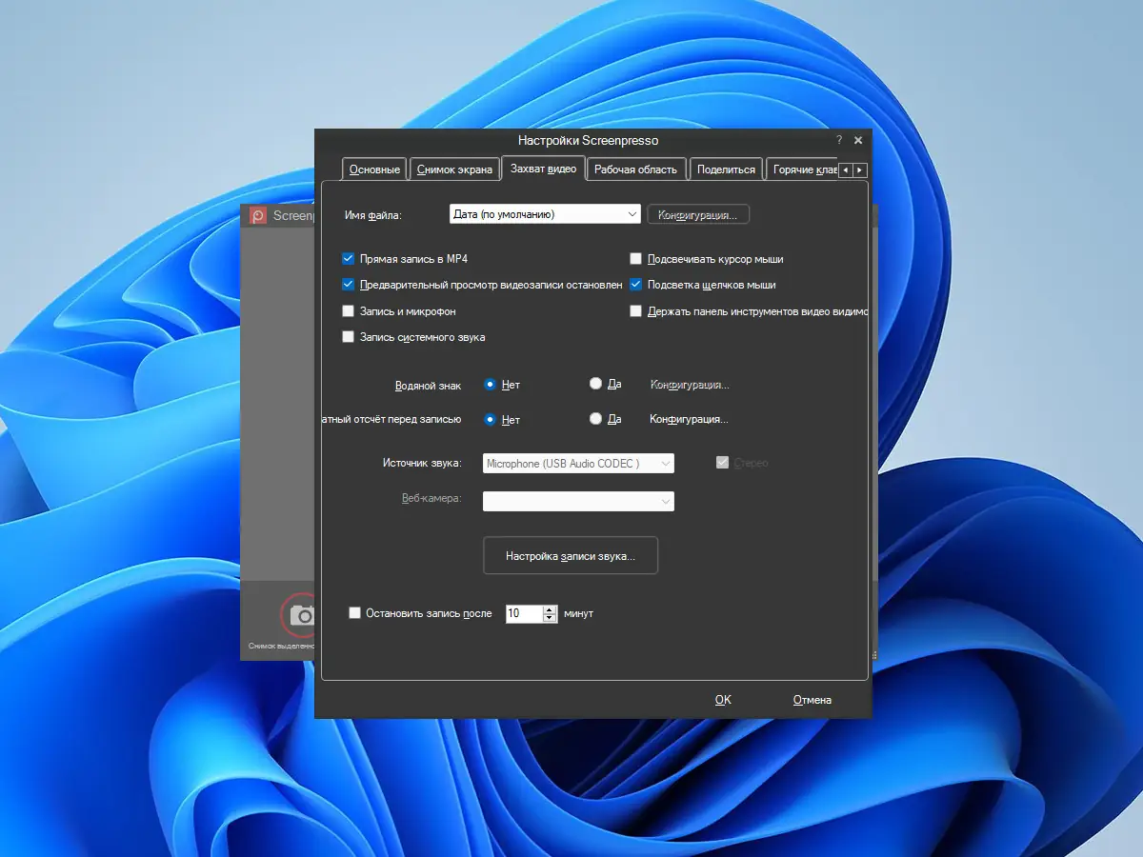Click Конфигурация button next to file name

click(x=698, y=215)
